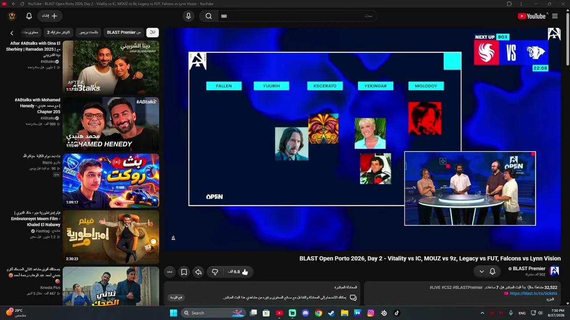Open Steam from the taskbar
Viewport: 570px width, 320px height.
[331, 313]
